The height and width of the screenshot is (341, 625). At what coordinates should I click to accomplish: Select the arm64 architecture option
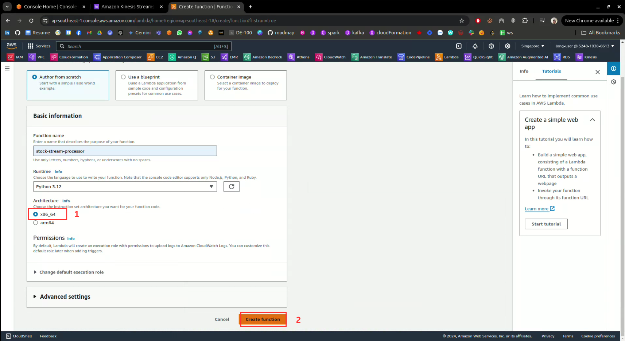36,223
